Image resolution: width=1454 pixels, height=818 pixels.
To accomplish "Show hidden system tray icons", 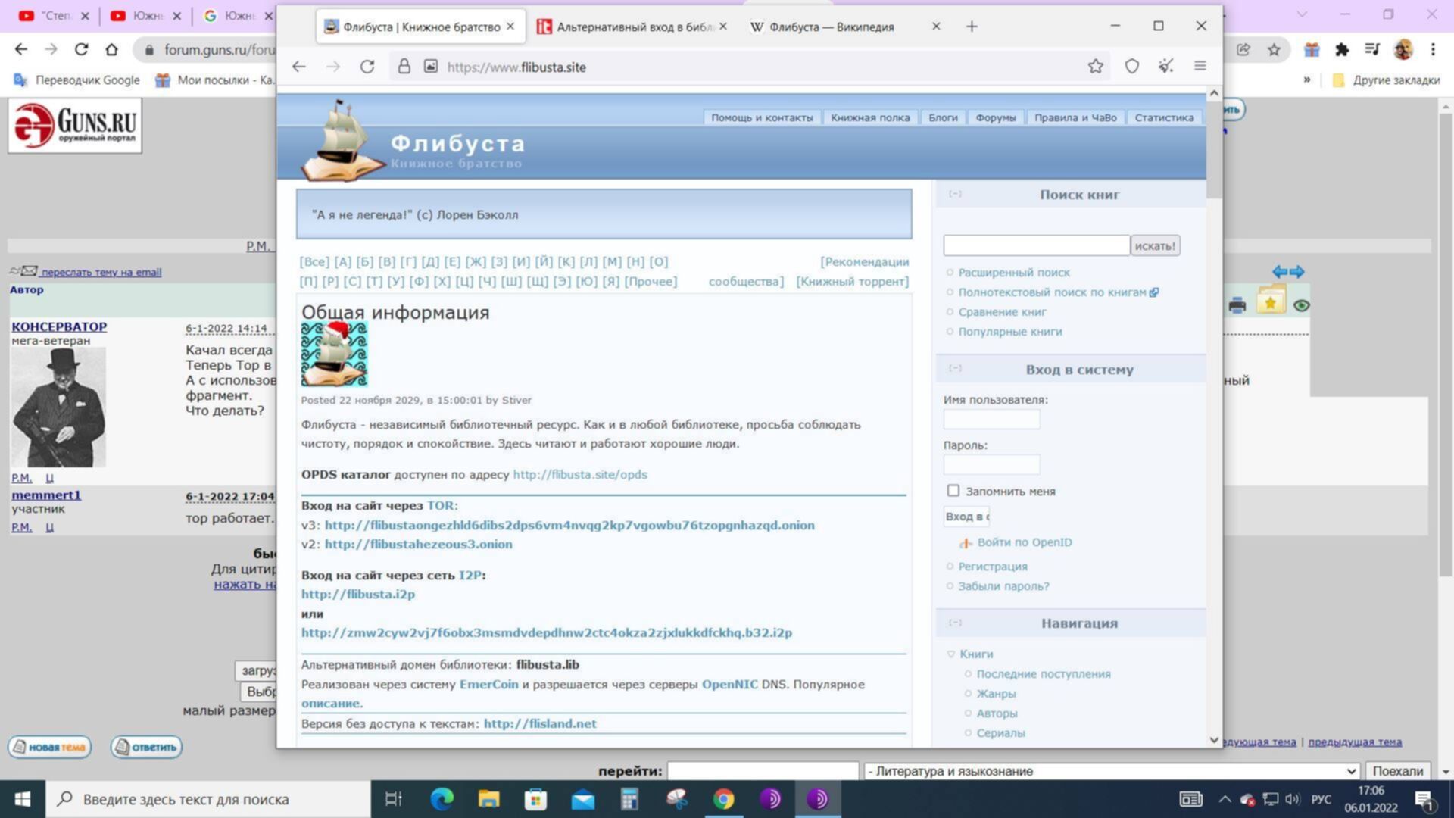I will click(x=1224, y=799).
